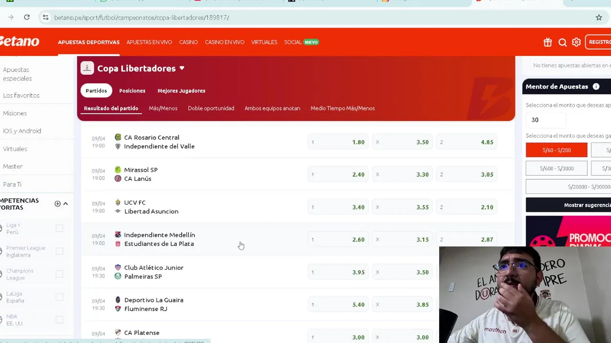Click Independiente del Valle crest
611x343 pixels.
118,146
